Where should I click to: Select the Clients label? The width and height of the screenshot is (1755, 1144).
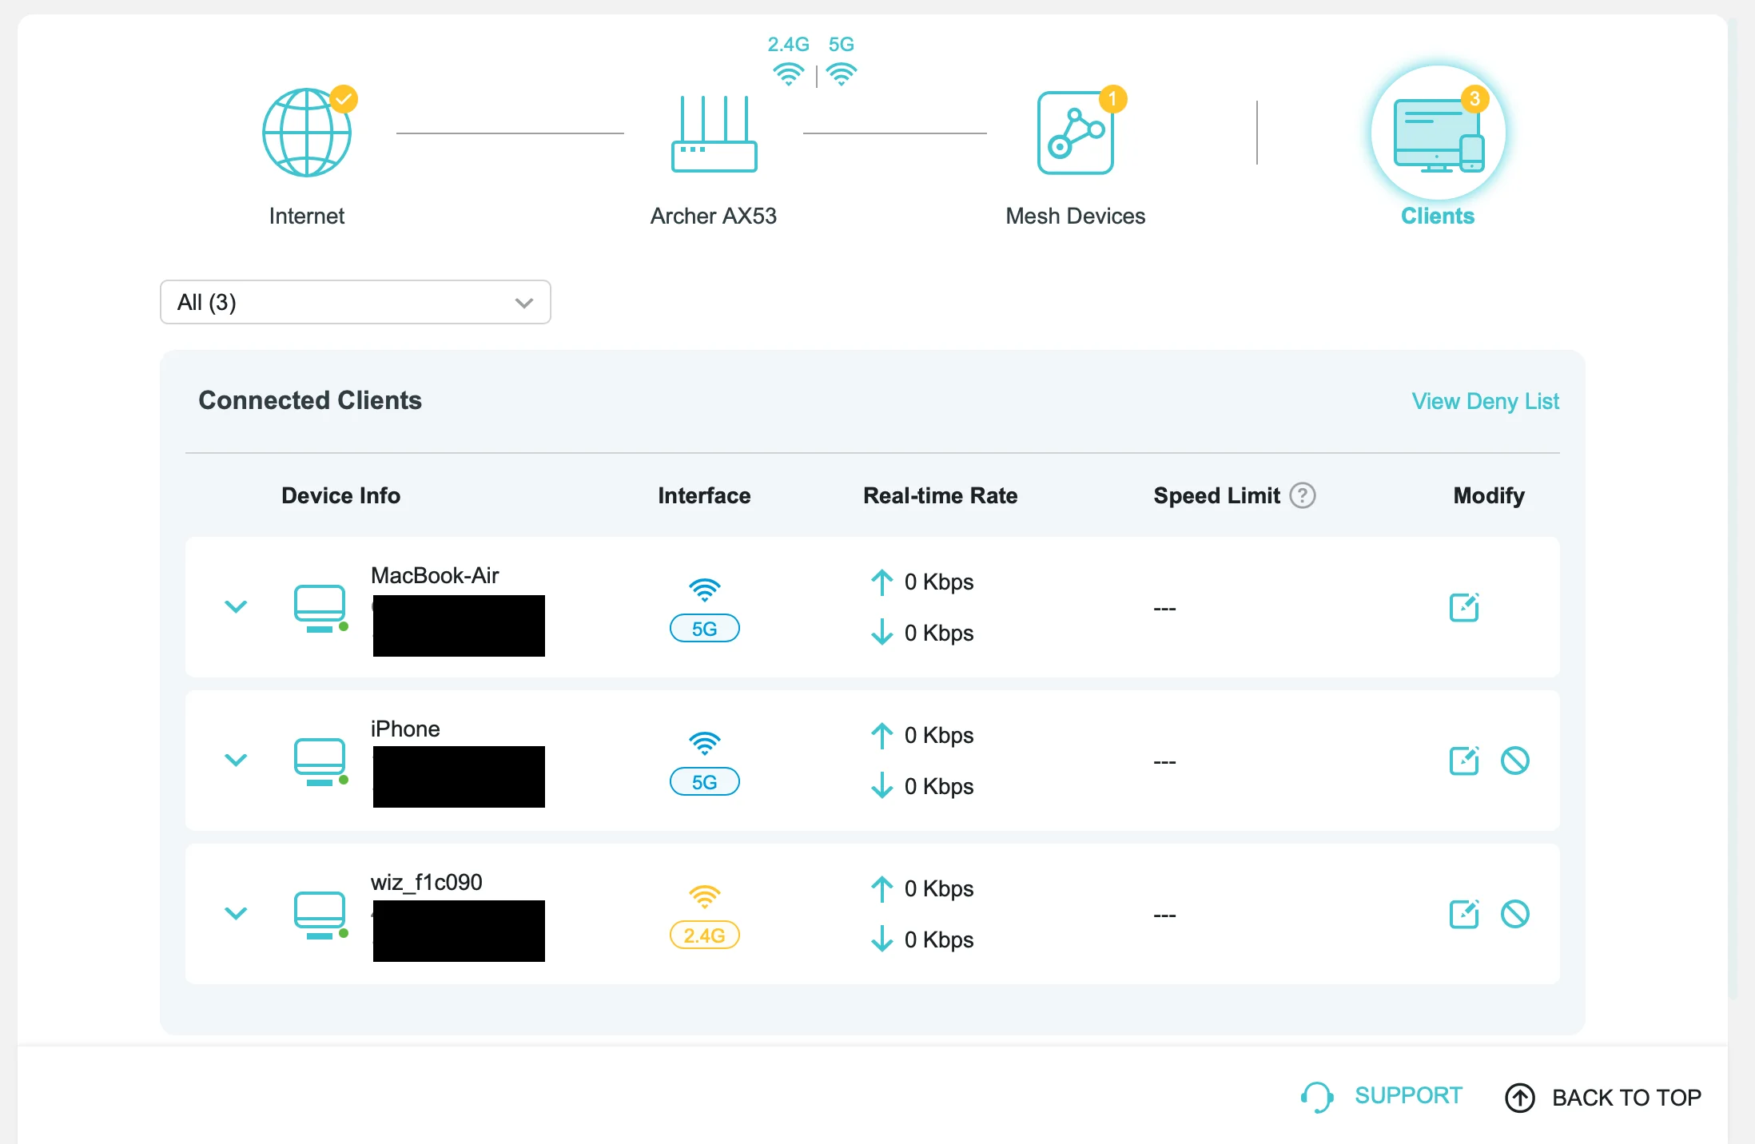point(1438,216)
